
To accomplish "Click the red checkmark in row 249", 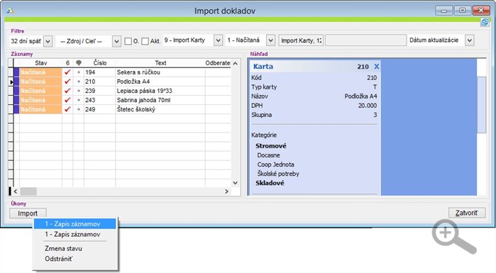I will (67, 109).
